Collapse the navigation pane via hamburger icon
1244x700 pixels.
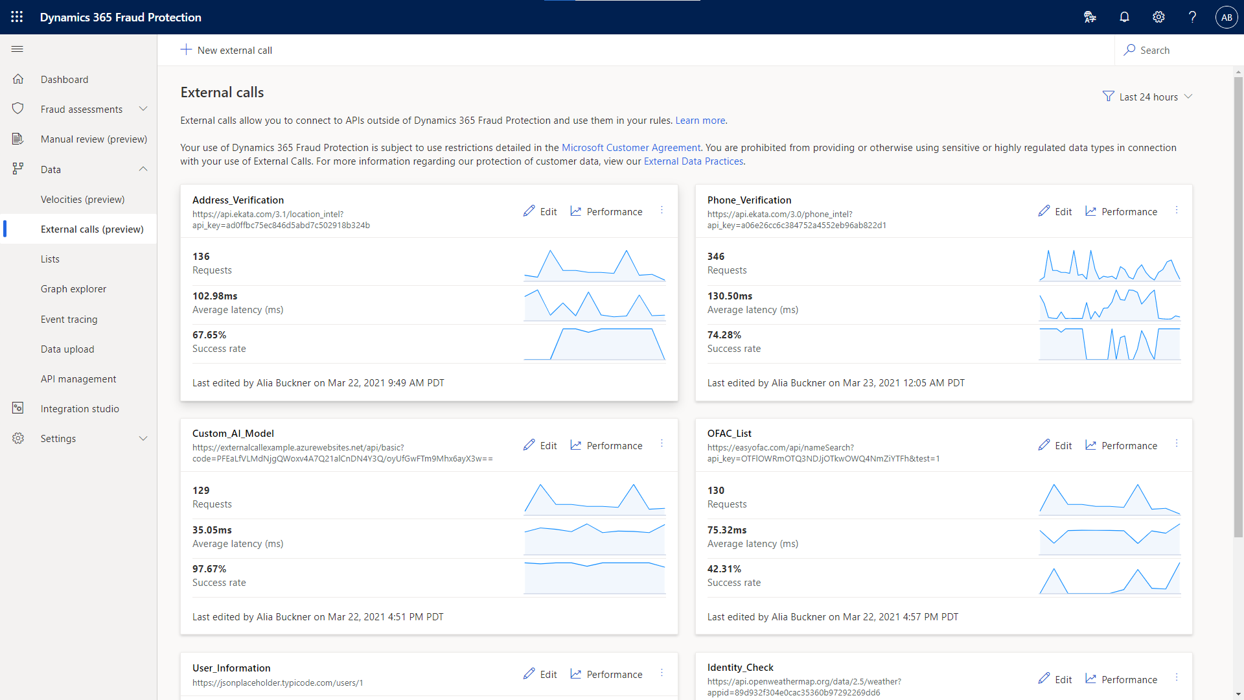(17, 49)
